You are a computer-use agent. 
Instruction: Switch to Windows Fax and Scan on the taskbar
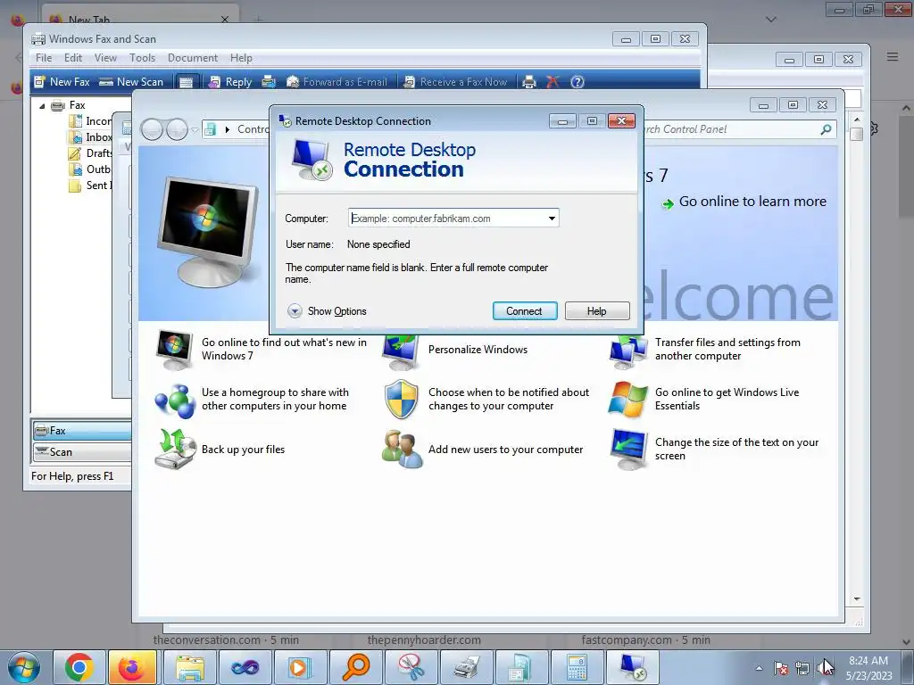click(x=466, y=667)
